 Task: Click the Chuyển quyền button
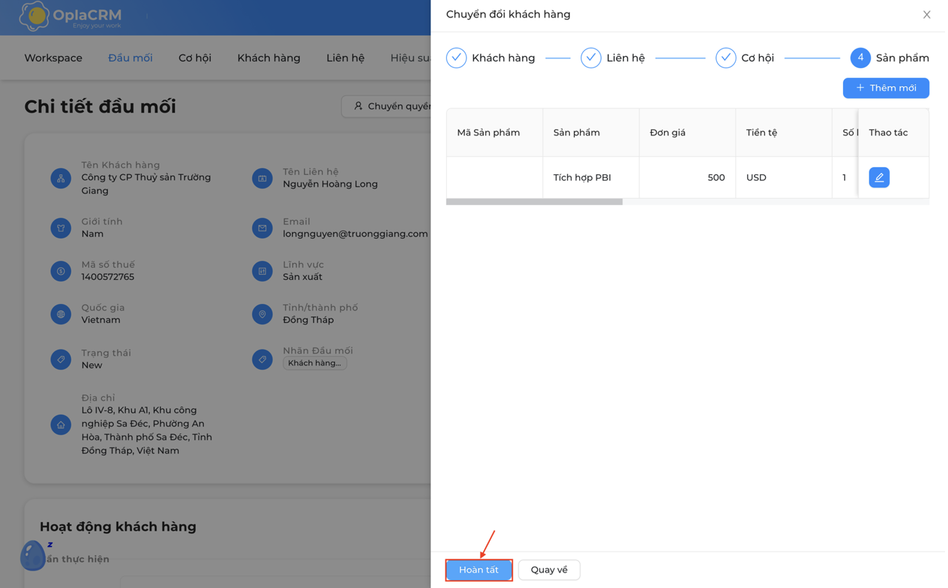coord(388,107)
